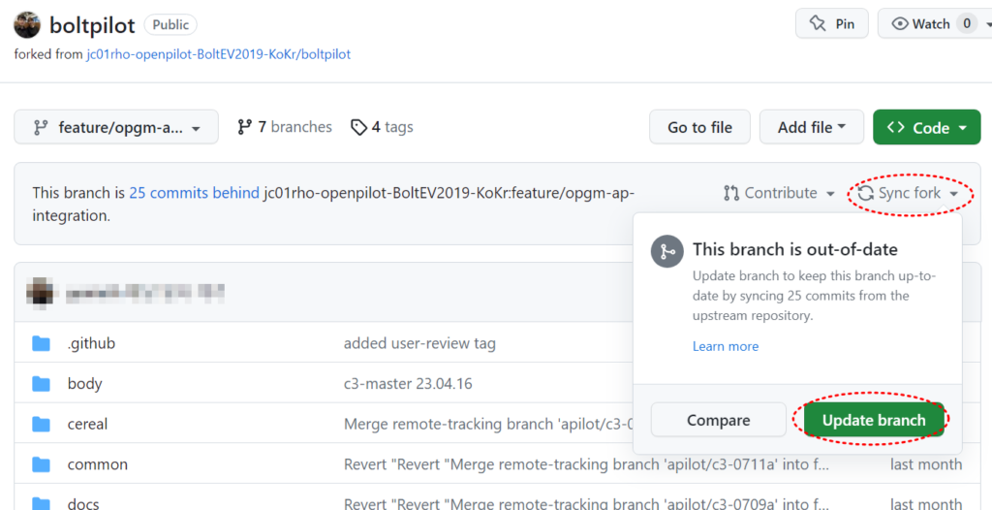Screen dimensions: 992x510
Task: Open the docs row's revert commit message
Action: coord(586,503)
